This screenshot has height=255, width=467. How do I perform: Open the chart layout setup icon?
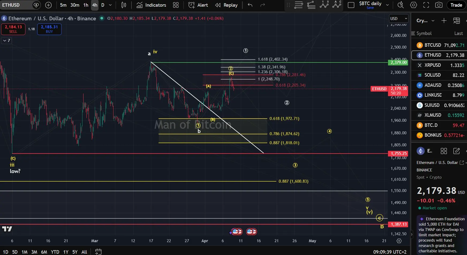pyautogui.click(x=351, y=5)
